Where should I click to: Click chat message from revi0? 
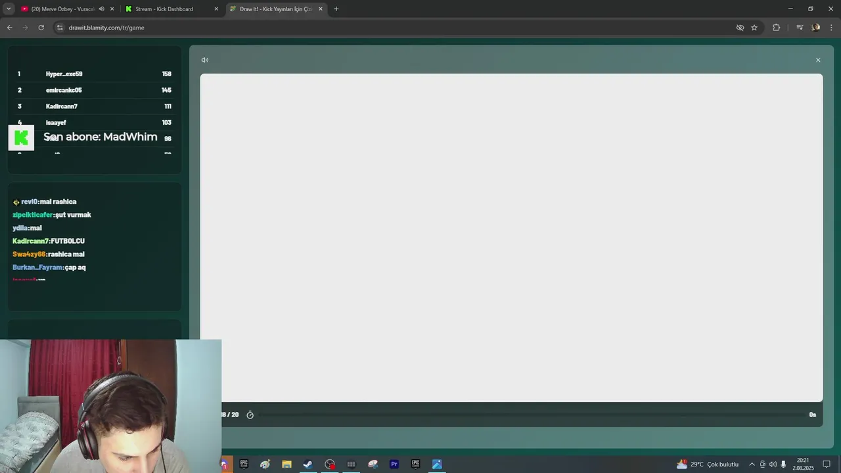point(45,202)
